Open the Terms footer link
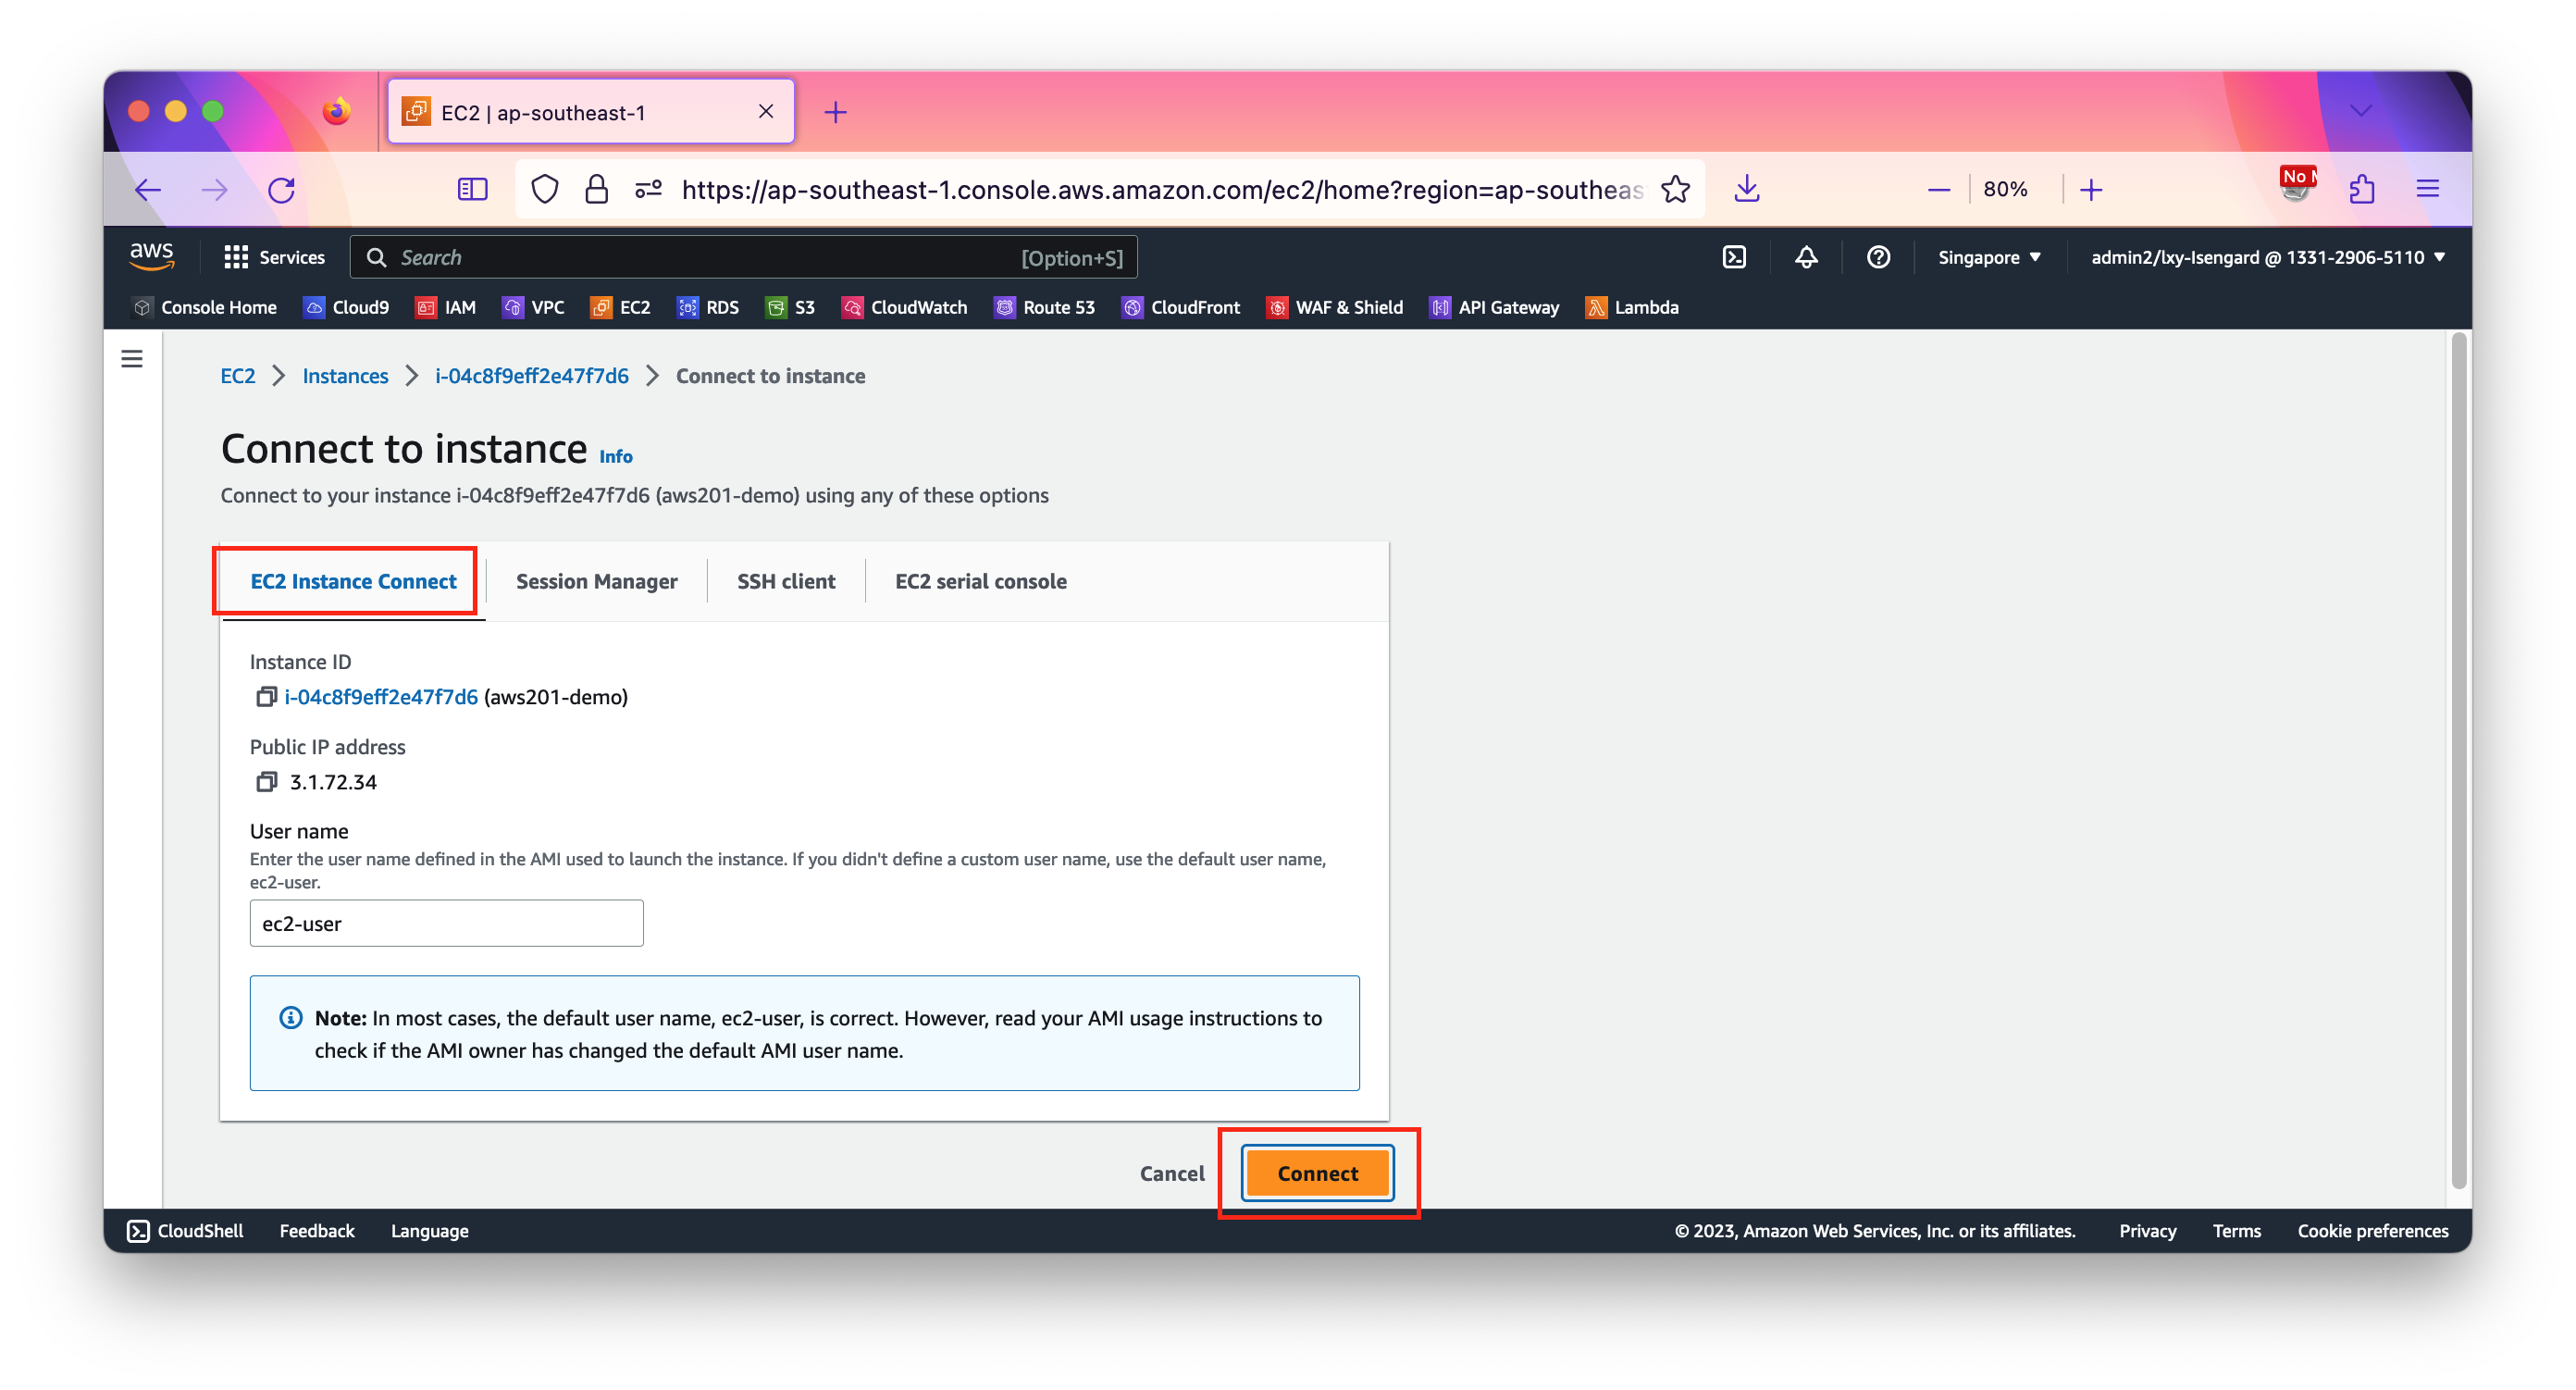 coord(2236,1231)
